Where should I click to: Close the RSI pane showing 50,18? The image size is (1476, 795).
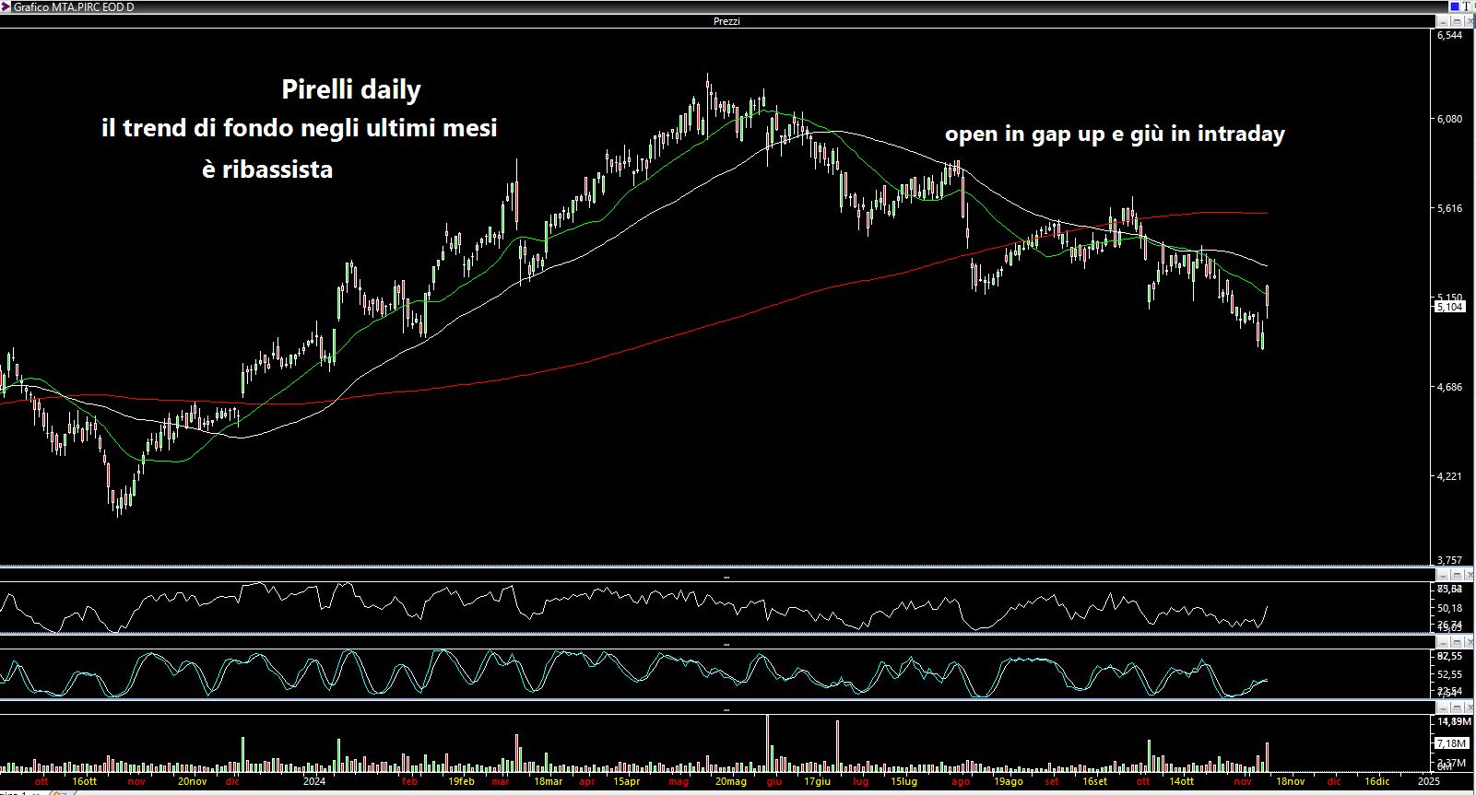(x=1469, y=576)
